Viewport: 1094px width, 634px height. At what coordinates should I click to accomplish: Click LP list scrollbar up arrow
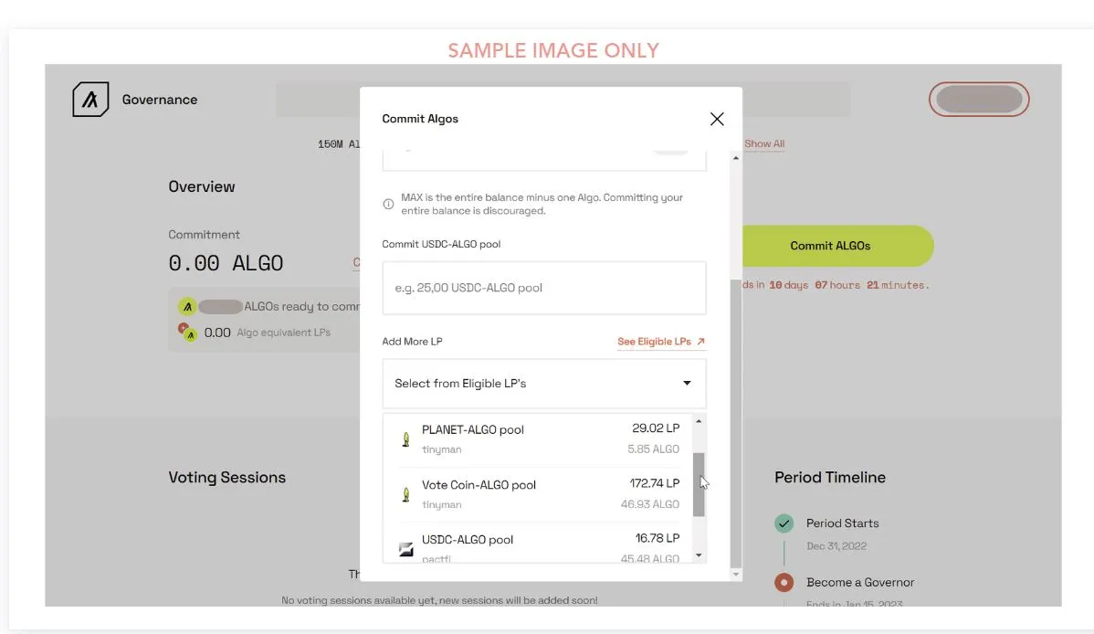coord(699,421)
